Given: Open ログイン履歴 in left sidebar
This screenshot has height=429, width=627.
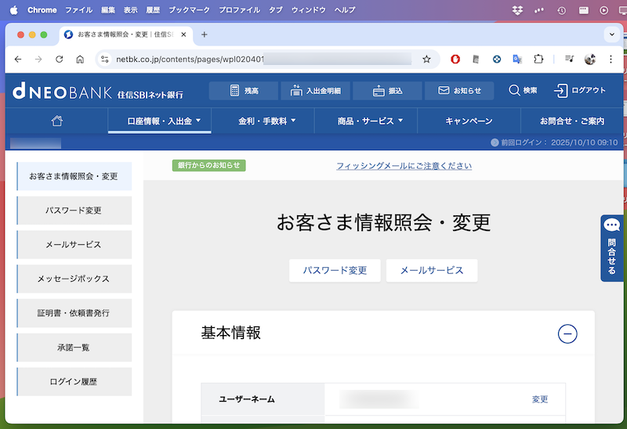Looking at the screenshot, I should coord(74,382).
